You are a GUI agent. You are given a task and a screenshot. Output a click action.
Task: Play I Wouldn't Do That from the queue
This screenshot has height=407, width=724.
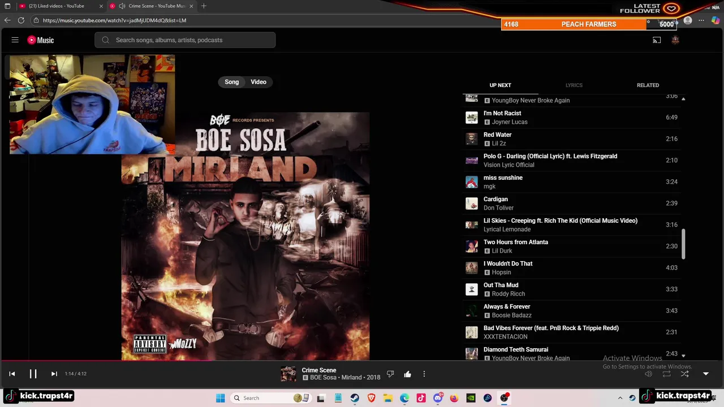coord(571,268)
